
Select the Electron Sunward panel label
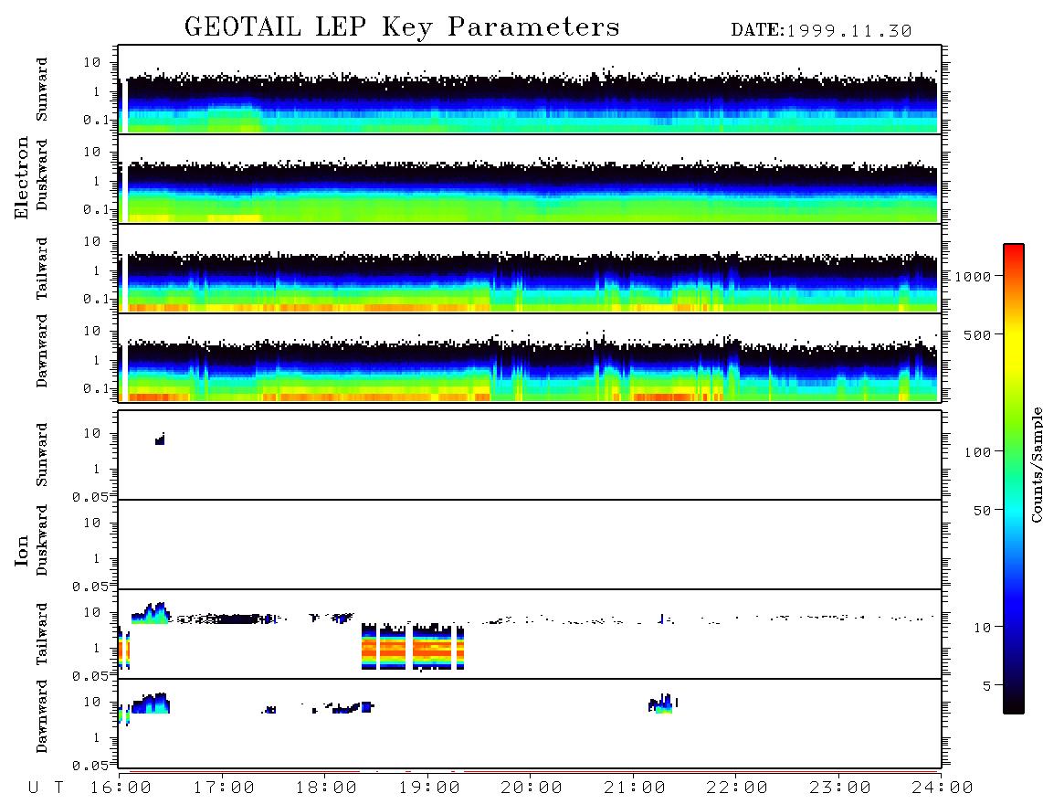[x=42, y=90]
